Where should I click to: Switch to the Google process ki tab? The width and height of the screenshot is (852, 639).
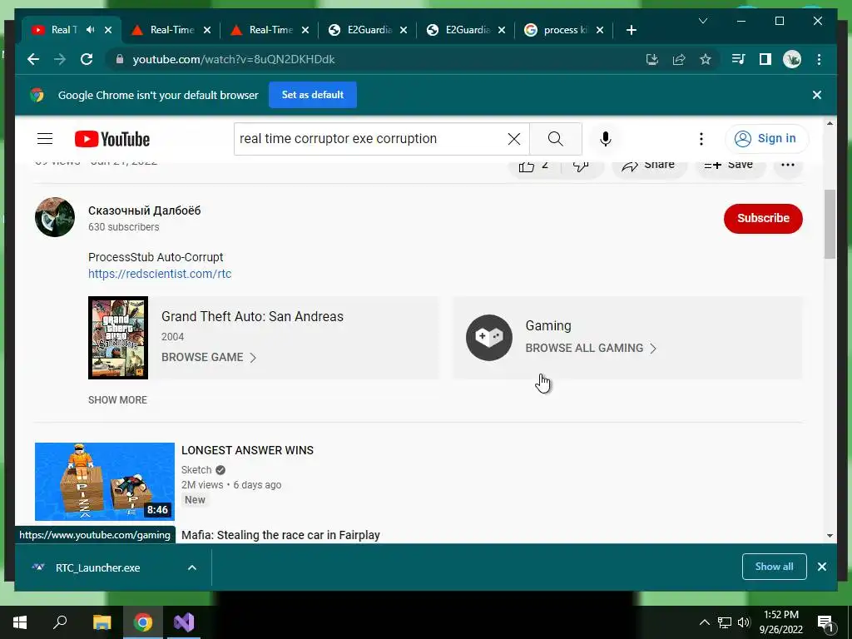coord(565,30)
